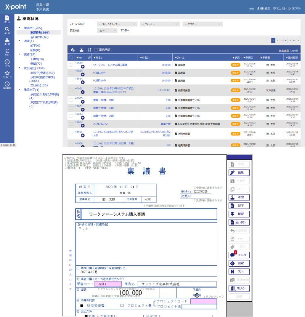Check the checkbox for row 46651
The image size is (305, 317).
click(71, 90)
